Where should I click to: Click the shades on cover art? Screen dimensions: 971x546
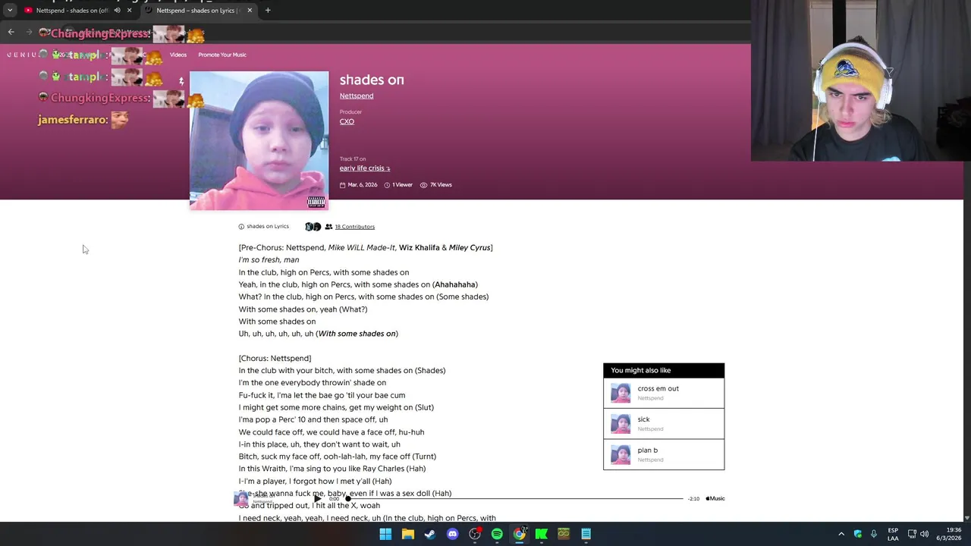pyautogui.click(x=259, y=140)
